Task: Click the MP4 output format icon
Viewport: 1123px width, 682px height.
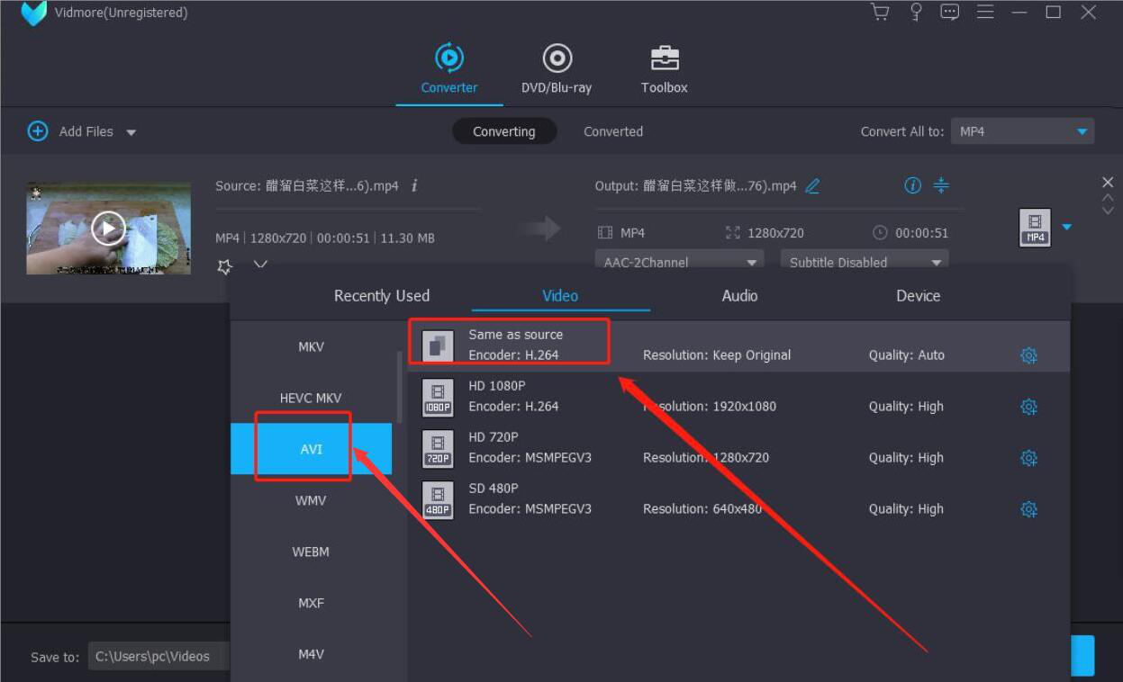Action: point(1035,228)
